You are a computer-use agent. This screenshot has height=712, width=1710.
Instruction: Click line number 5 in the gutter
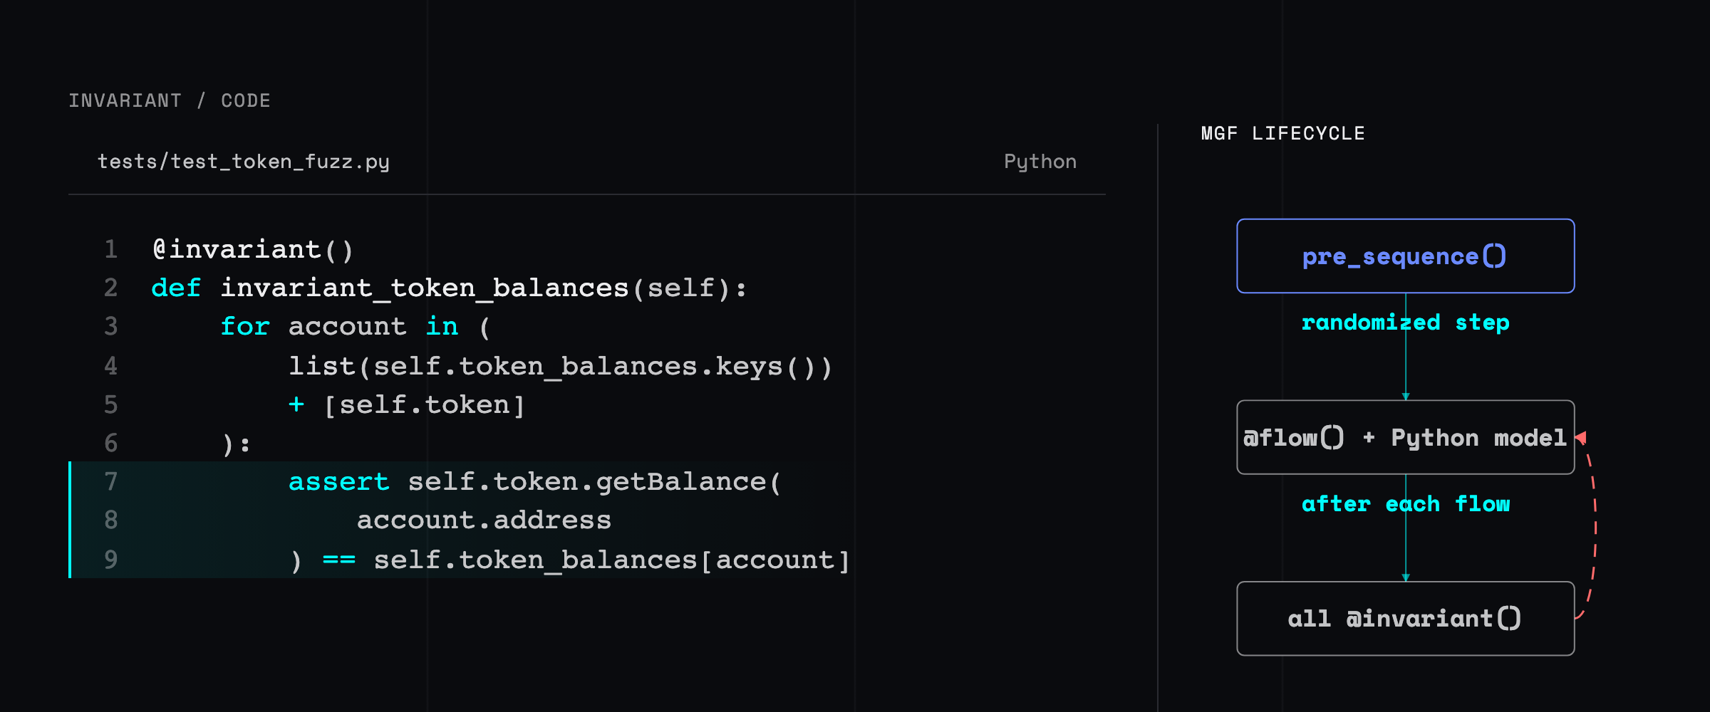pos(111,404)
